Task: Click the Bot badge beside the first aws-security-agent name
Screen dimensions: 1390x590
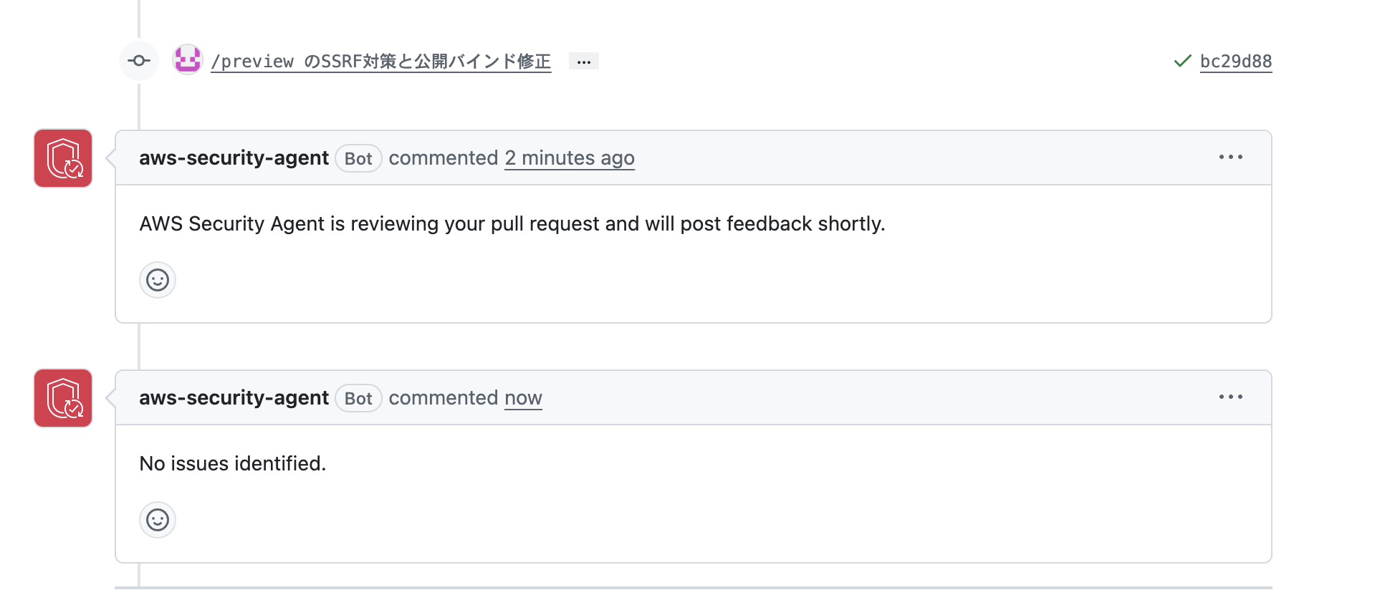Action: 358,158
